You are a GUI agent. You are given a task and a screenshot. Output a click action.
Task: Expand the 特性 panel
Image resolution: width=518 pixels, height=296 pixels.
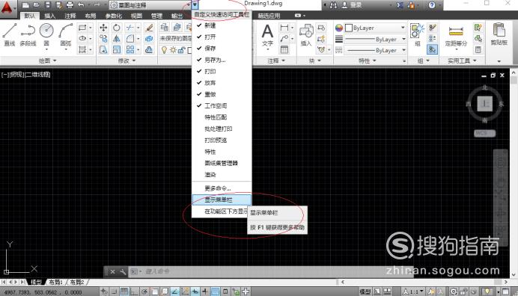pos(368,61)
